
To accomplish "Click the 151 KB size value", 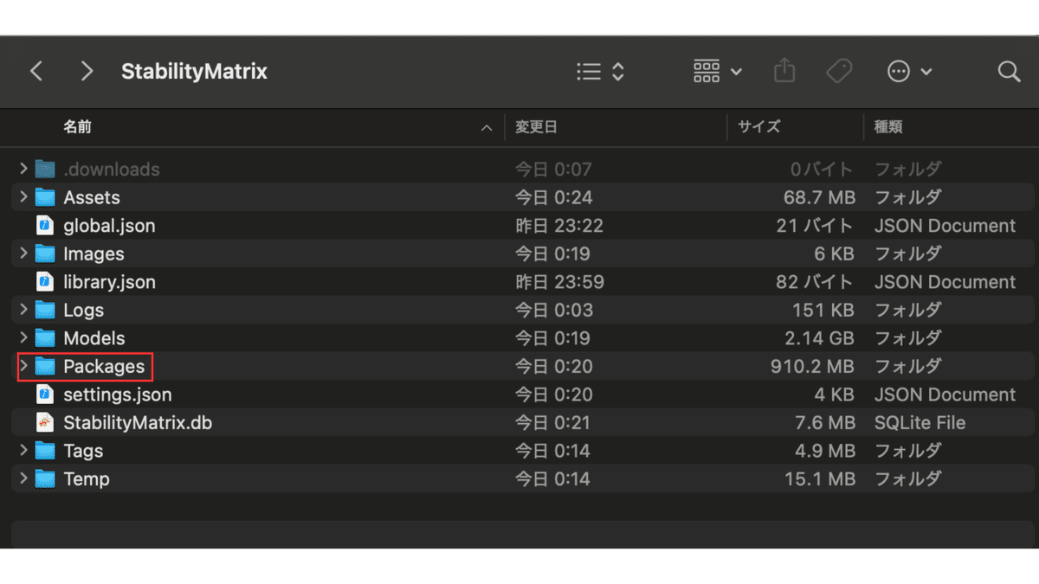I will pyautogui.click(x=824, y=310).
